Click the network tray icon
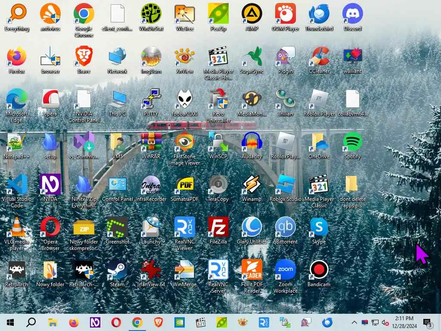The height and width of the screenshot is (331, 441). point(375,322)
